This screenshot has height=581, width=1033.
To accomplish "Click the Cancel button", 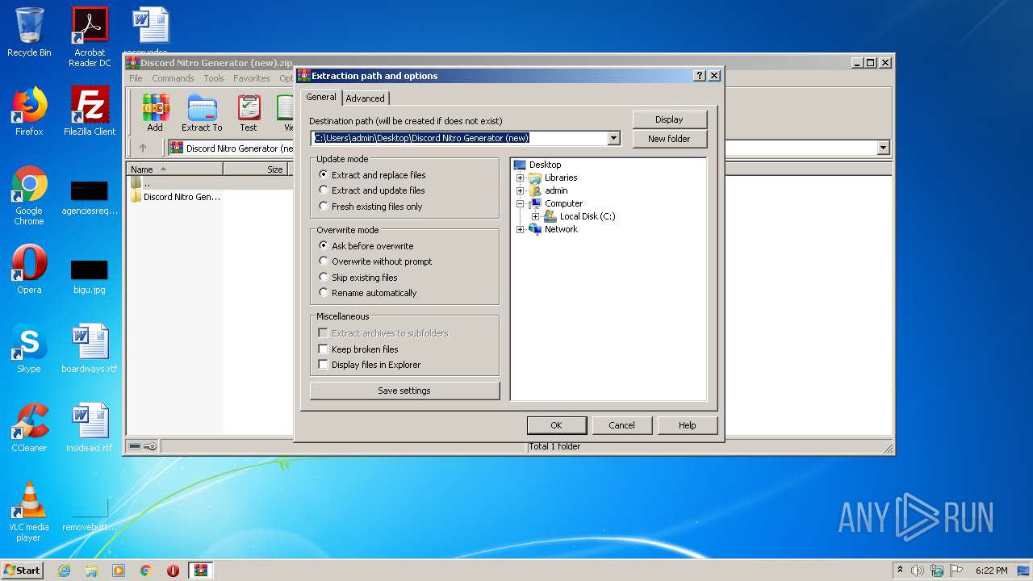I will [x=621, y=425].
